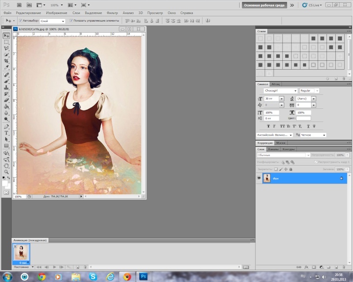Select animation frame 1 thumbnail
The image size is (353, 282).
21,252
